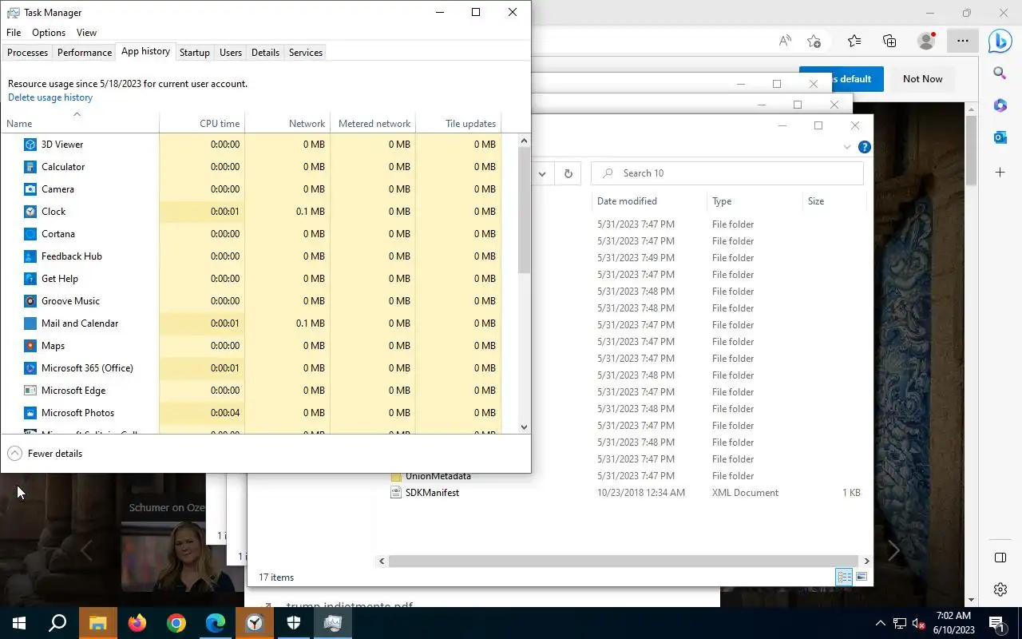Switch to the Users tab
The image size is (1022, 639).
tap(231, 53)
